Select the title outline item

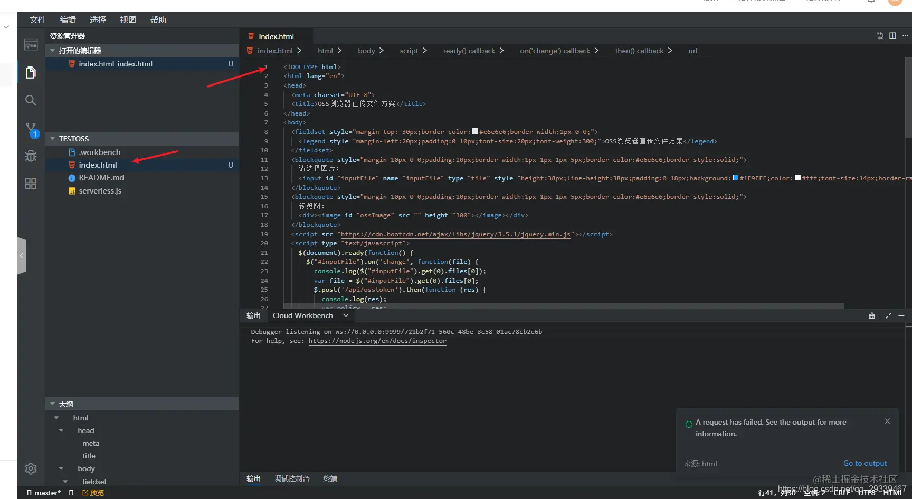point(89,456)
